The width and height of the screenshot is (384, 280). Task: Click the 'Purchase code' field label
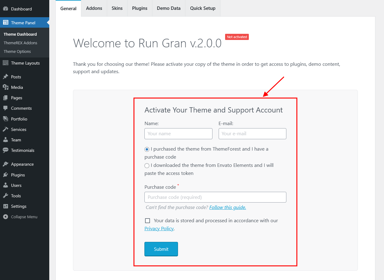point(160,187)
